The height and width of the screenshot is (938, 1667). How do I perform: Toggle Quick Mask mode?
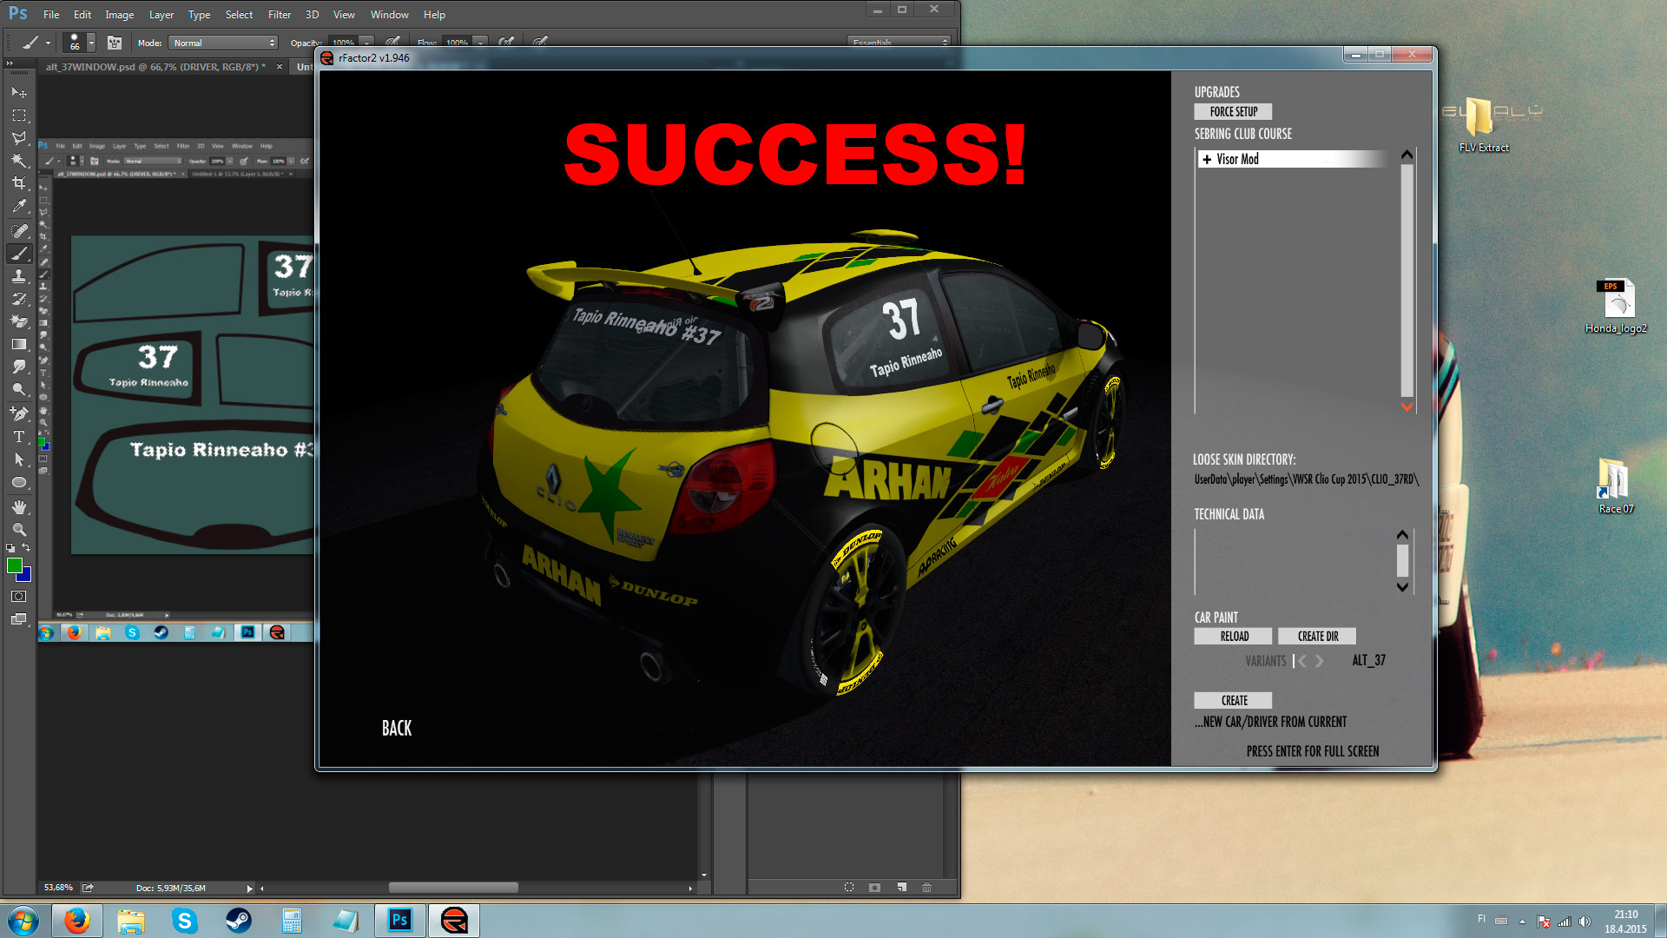point(18,597)
